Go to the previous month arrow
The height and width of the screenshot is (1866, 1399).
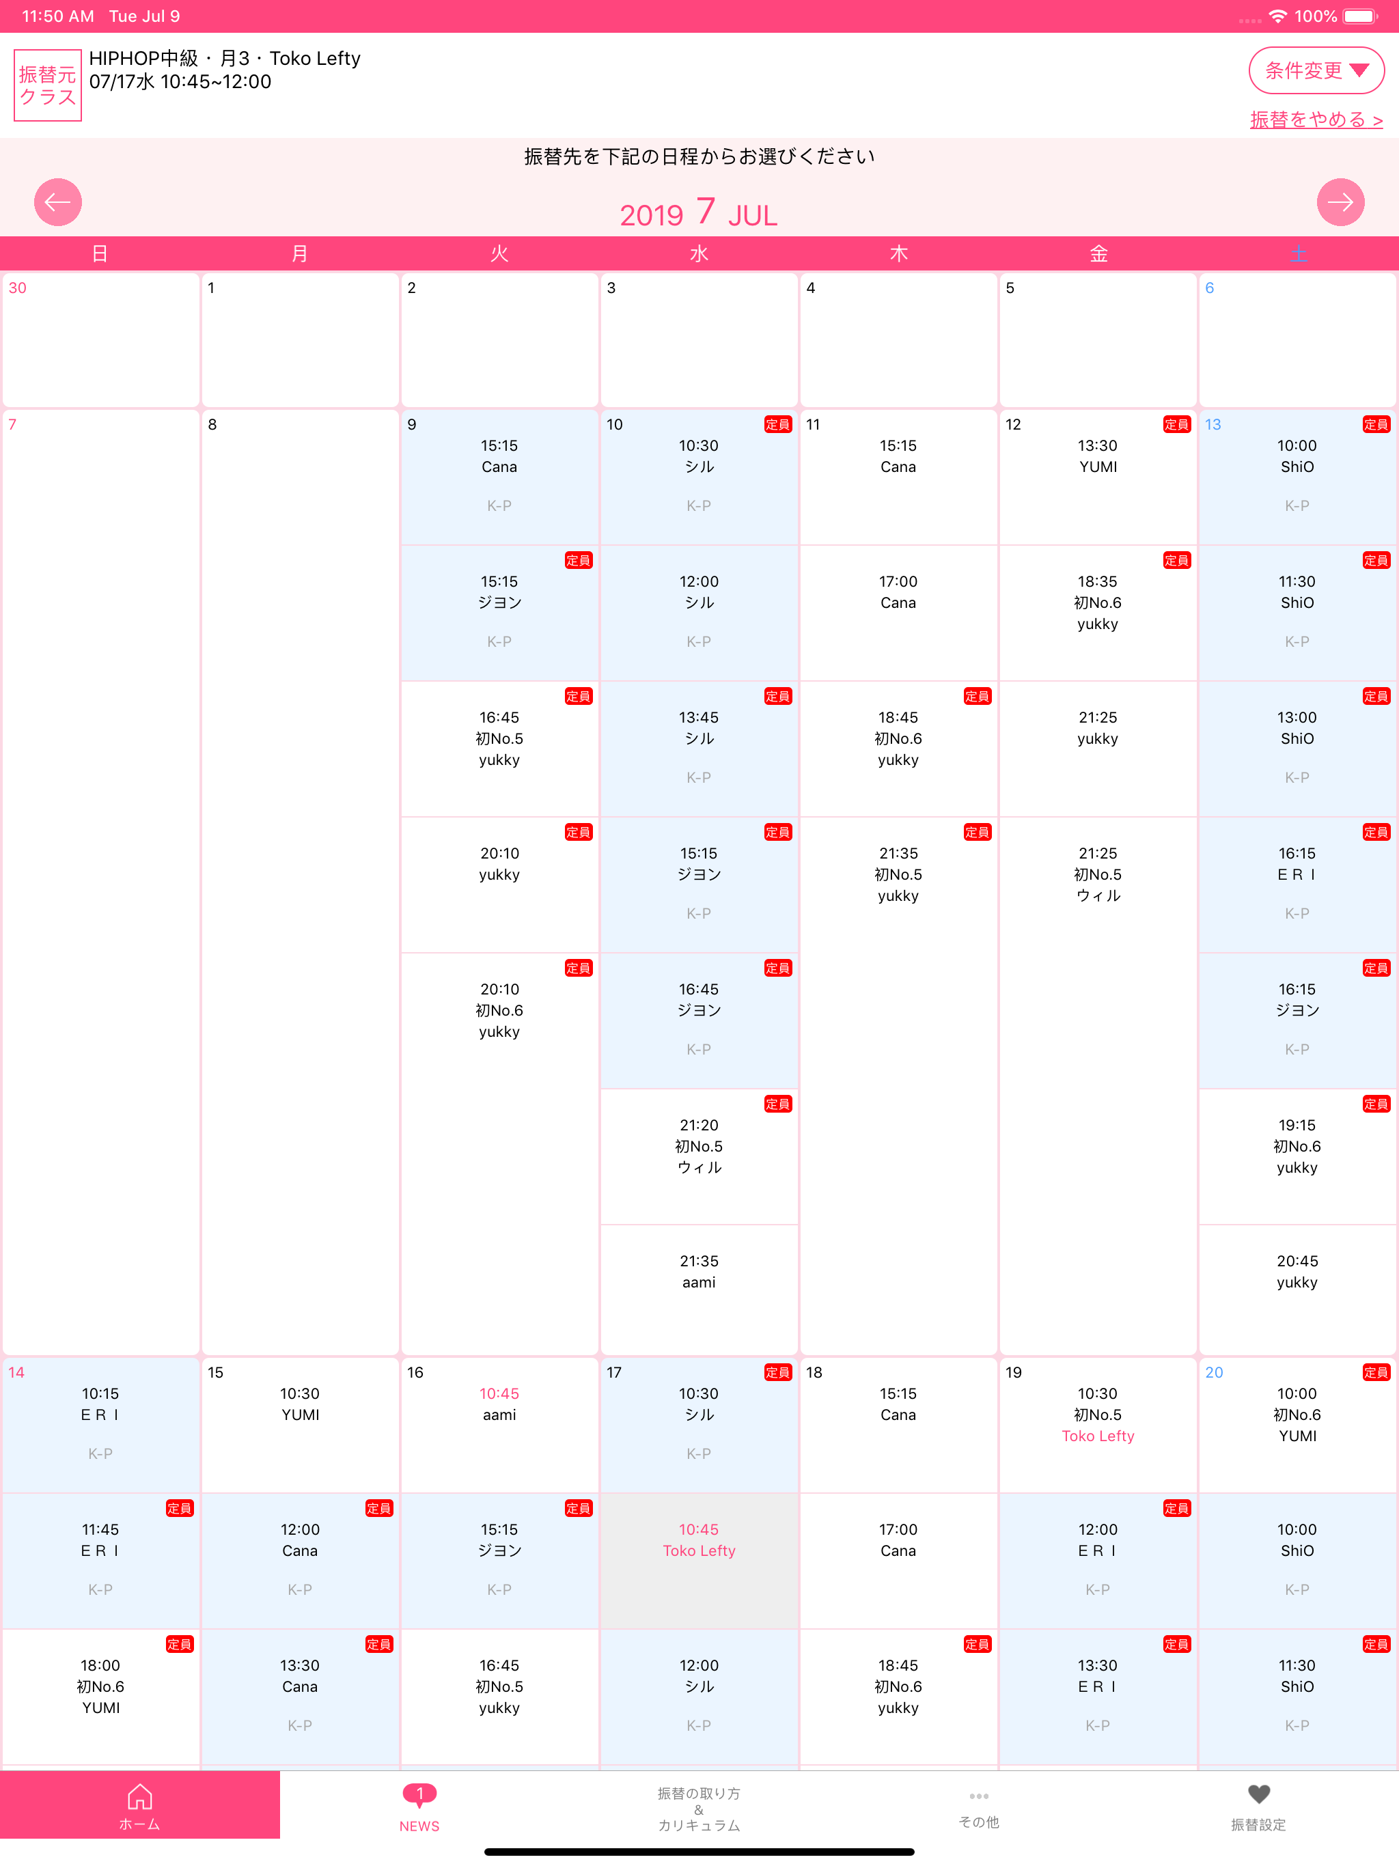(57, 201)
